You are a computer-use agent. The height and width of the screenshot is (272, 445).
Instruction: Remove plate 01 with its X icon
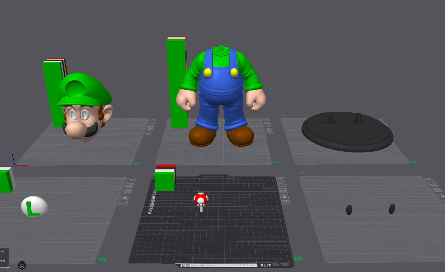click(152, 120)
